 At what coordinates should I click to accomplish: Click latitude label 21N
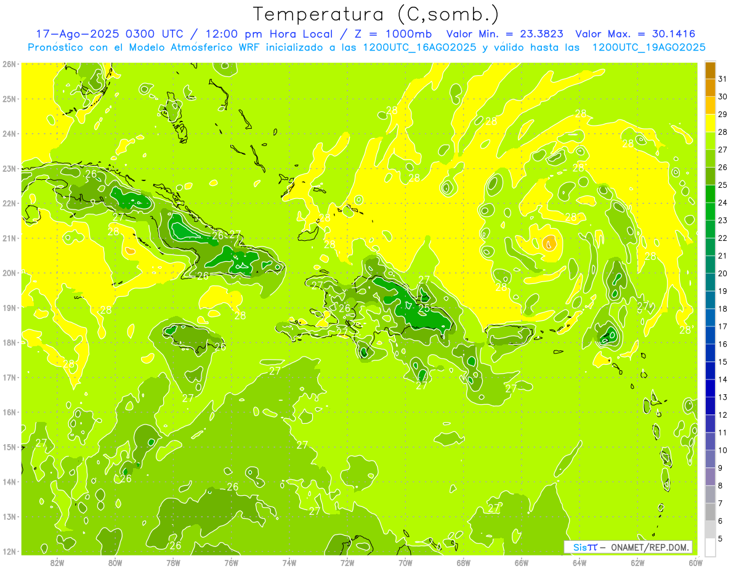click(9, 238)
